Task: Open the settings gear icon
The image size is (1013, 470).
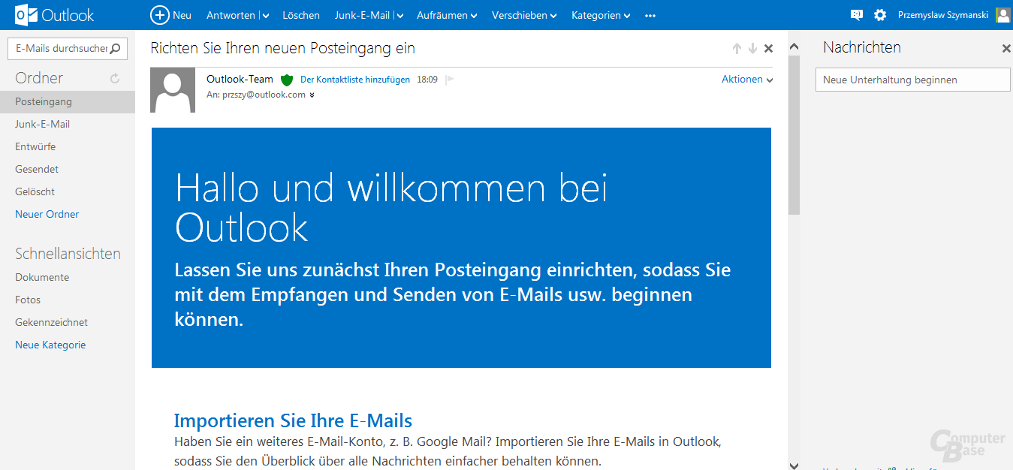Action: tap(880, 15)
